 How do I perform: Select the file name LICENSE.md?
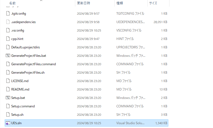pos(20,81)
